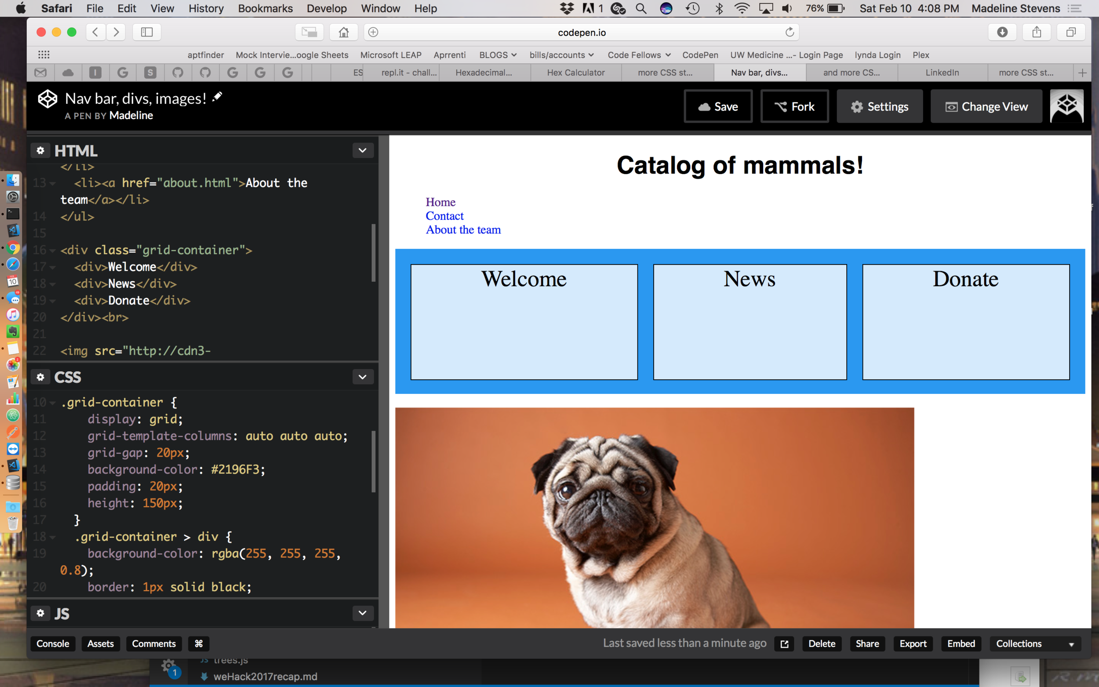Expand HTML editor dropdown chevron

point(363,150)
